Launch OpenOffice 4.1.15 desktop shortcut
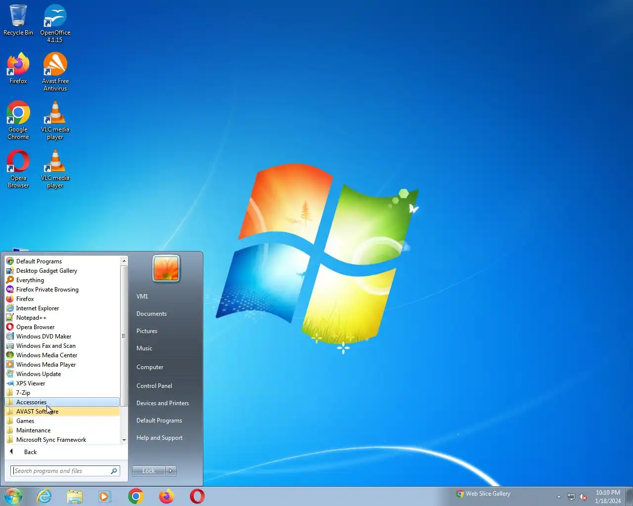This screenshot has height=506, width=633. [x=55, y=23]
